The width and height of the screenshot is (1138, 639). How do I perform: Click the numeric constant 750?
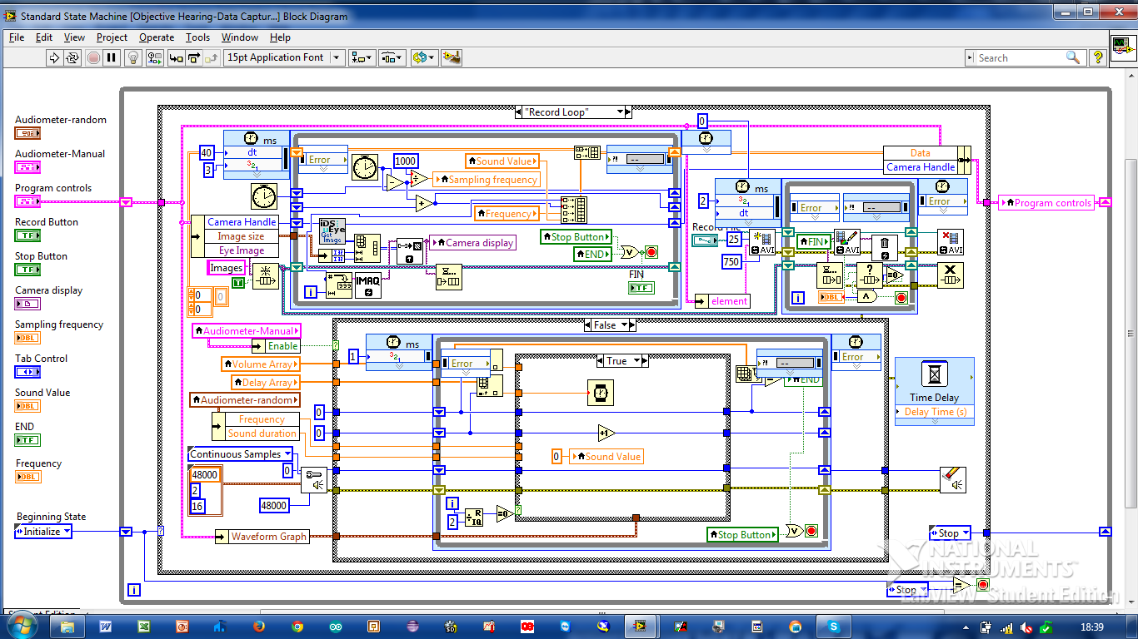[731, 261]
